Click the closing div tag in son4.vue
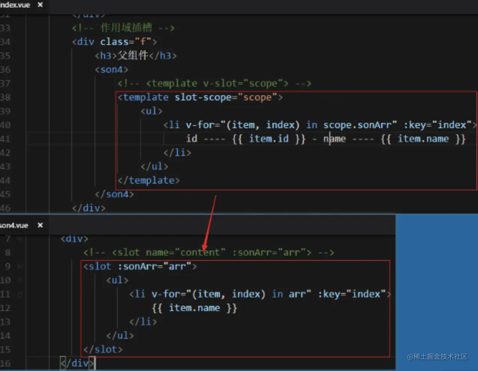Viewport: 478px width, 371px height. [x=78, y=363]
